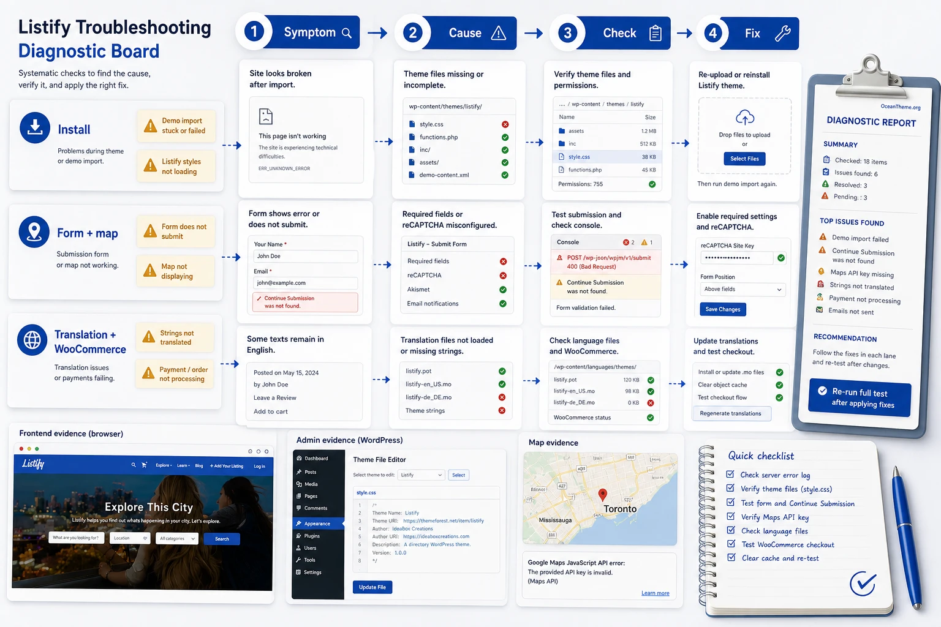Toggle Verify Maps API key checkbox
Screen dimensions: 941x627
[x=730, y=516]
